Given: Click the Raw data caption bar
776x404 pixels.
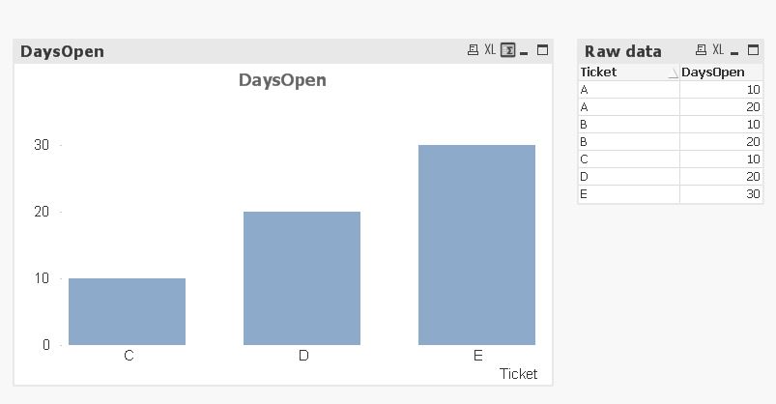Looking at the screenshot, I should pyautogui.click(x=628, y=51).
